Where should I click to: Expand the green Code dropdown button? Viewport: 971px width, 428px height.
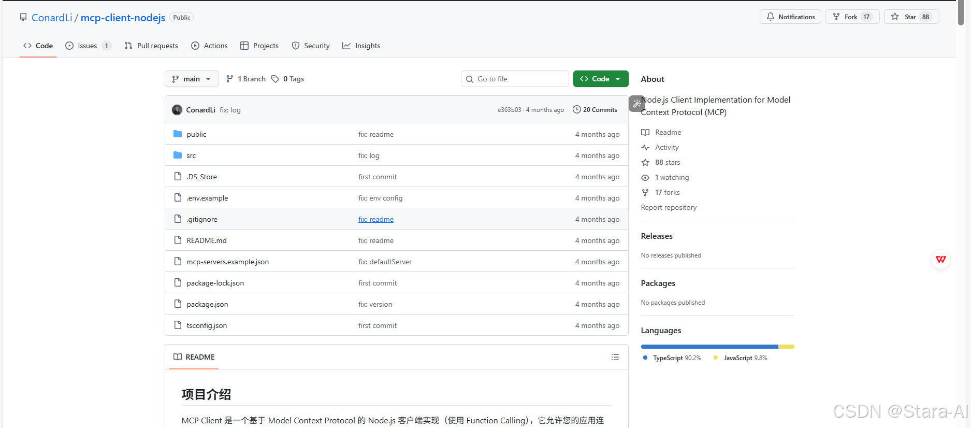click(x=601, y=79)
